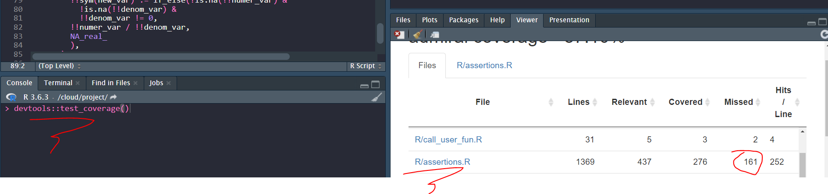
Task: Click scroll-up arrow of coverage table
Action: point(803,132)
